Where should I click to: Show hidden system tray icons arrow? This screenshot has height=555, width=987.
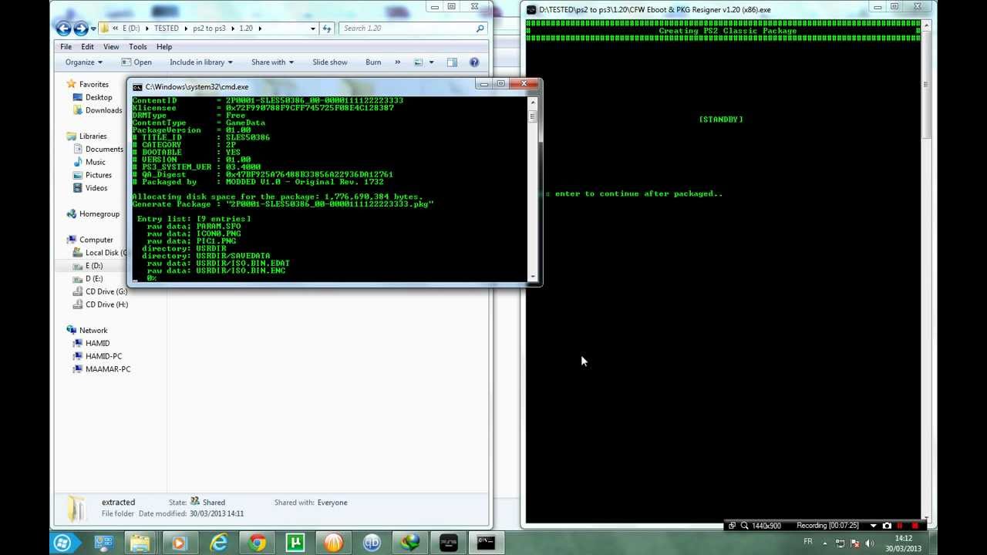pyautogui.click(x=824, y=543)
